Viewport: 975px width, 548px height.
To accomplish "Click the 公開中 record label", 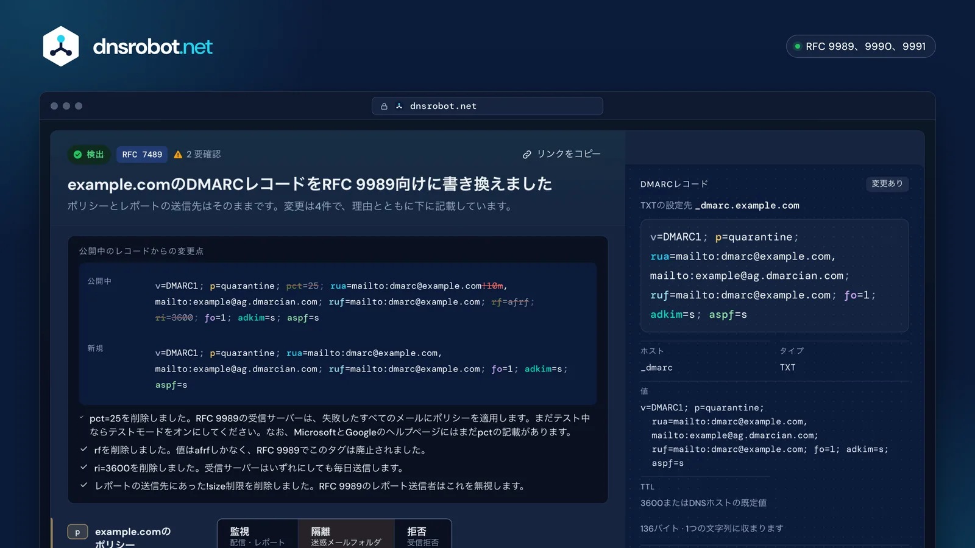I will coord(99,281).
